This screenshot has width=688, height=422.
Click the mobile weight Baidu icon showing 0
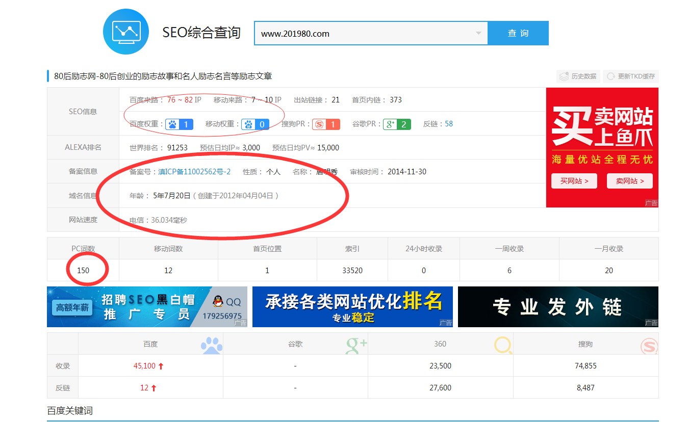coord(248,124)
